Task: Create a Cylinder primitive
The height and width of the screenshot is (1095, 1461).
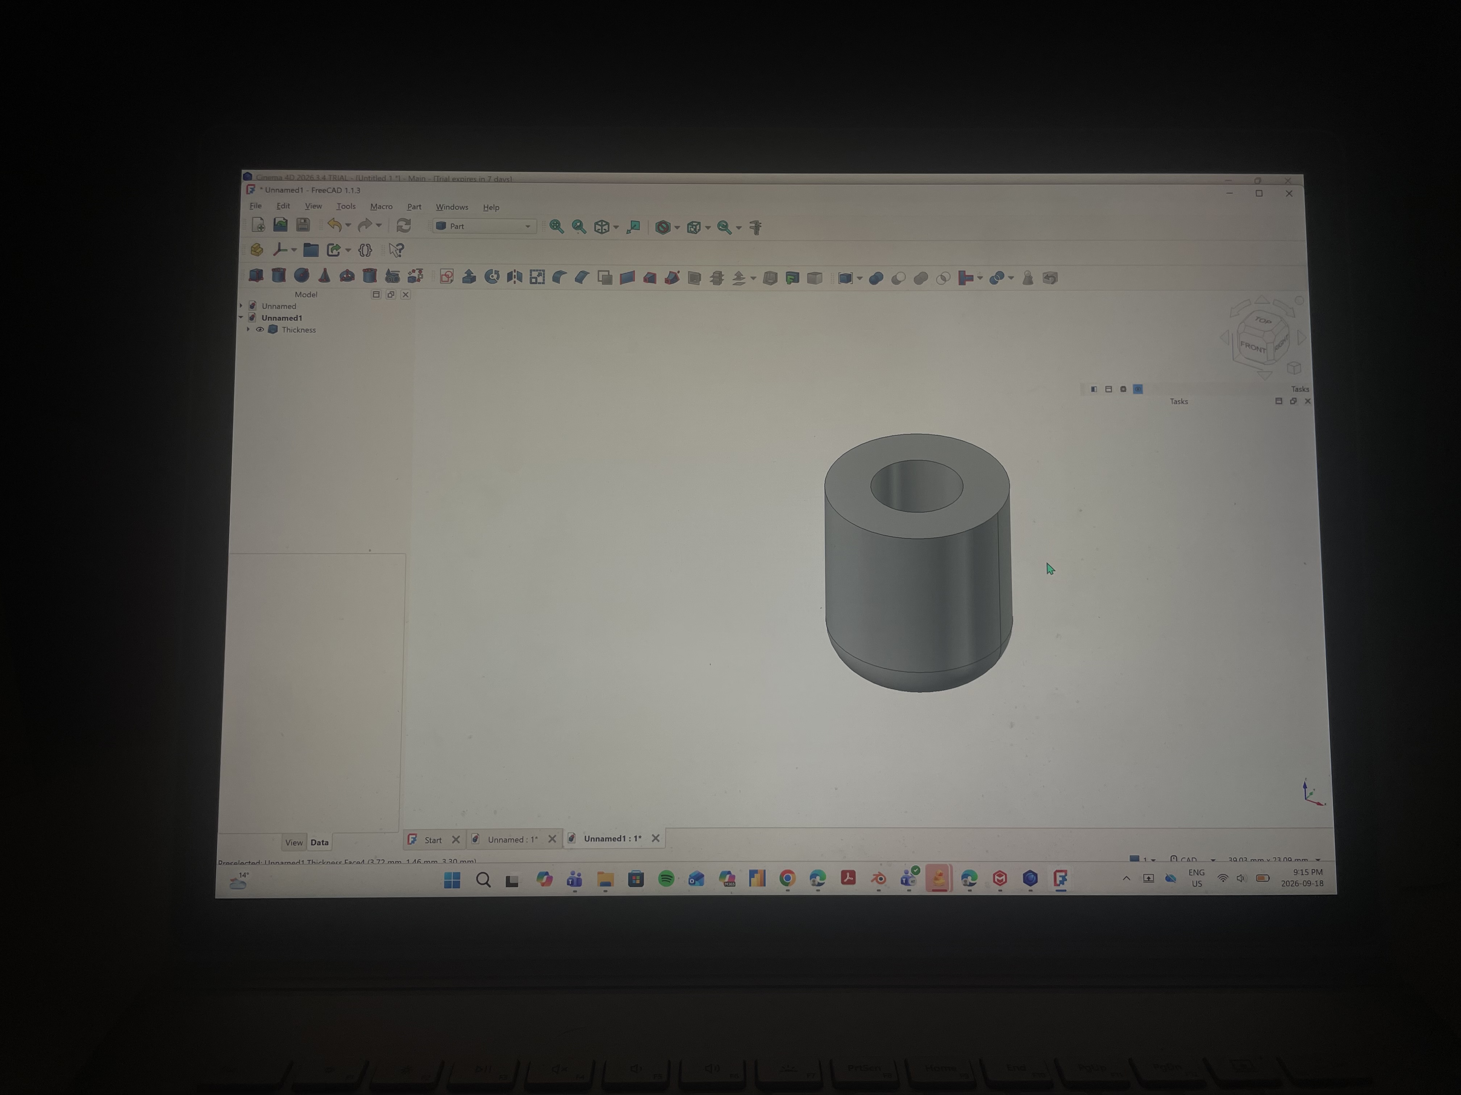Action: (x=279, y=276)
